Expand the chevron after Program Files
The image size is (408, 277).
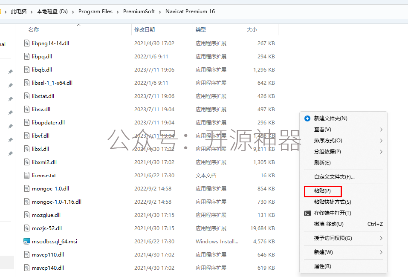pyautogui.click(x=118, y=12)
